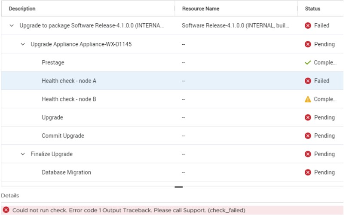Grab the splitter handle above Details
This screenshot has width=349, height=215.
tap(178, 187)
